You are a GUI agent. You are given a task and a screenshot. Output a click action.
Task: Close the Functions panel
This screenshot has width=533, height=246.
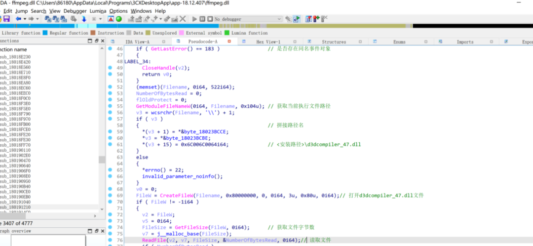point(102,41)
